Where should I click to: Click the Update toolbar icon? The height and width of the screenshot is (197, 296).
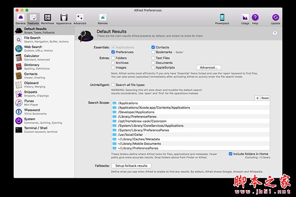pos(275,19)
